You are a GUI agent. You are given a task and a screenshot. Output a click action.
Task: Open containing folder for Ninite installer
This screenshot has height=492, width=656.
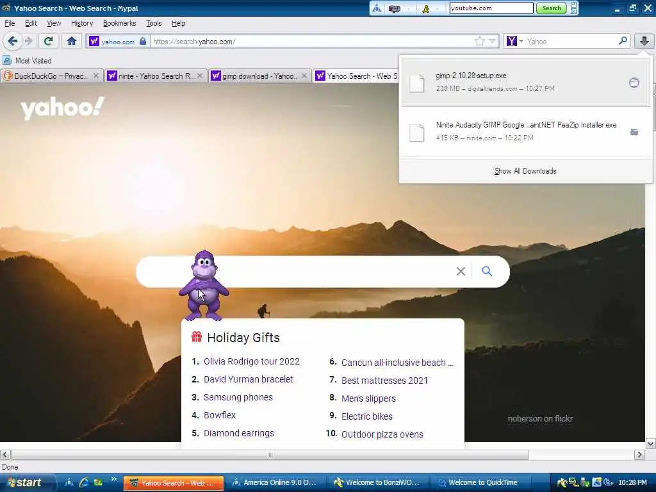(634, 132)
